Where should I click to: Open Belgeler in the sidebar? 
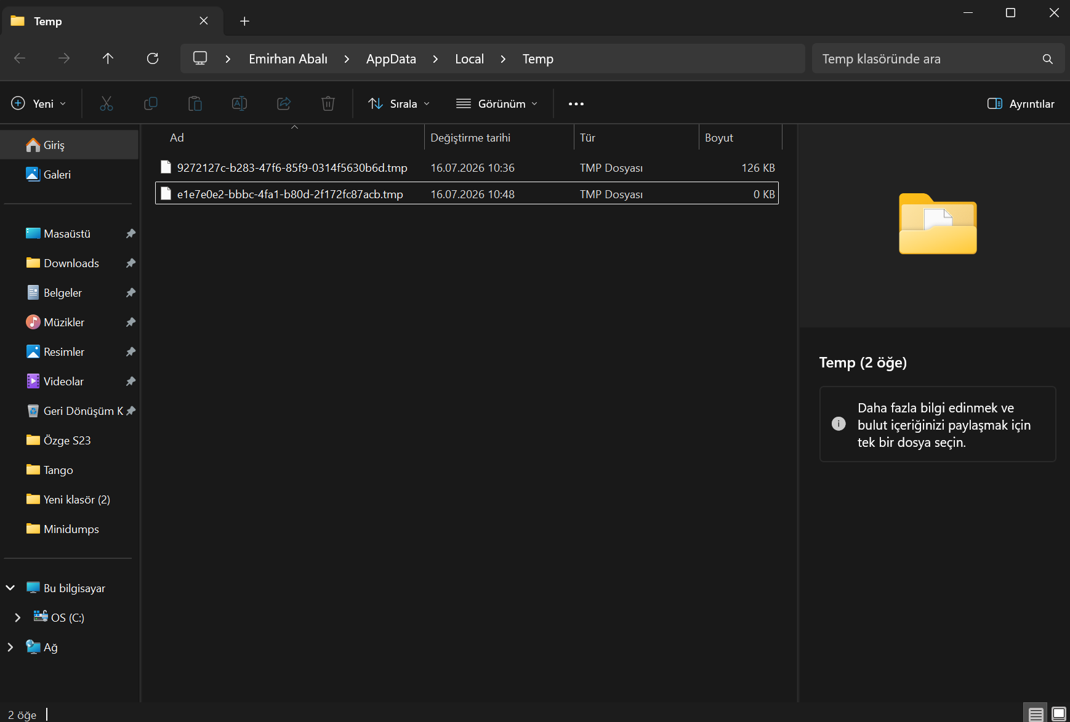pos(63,293)
